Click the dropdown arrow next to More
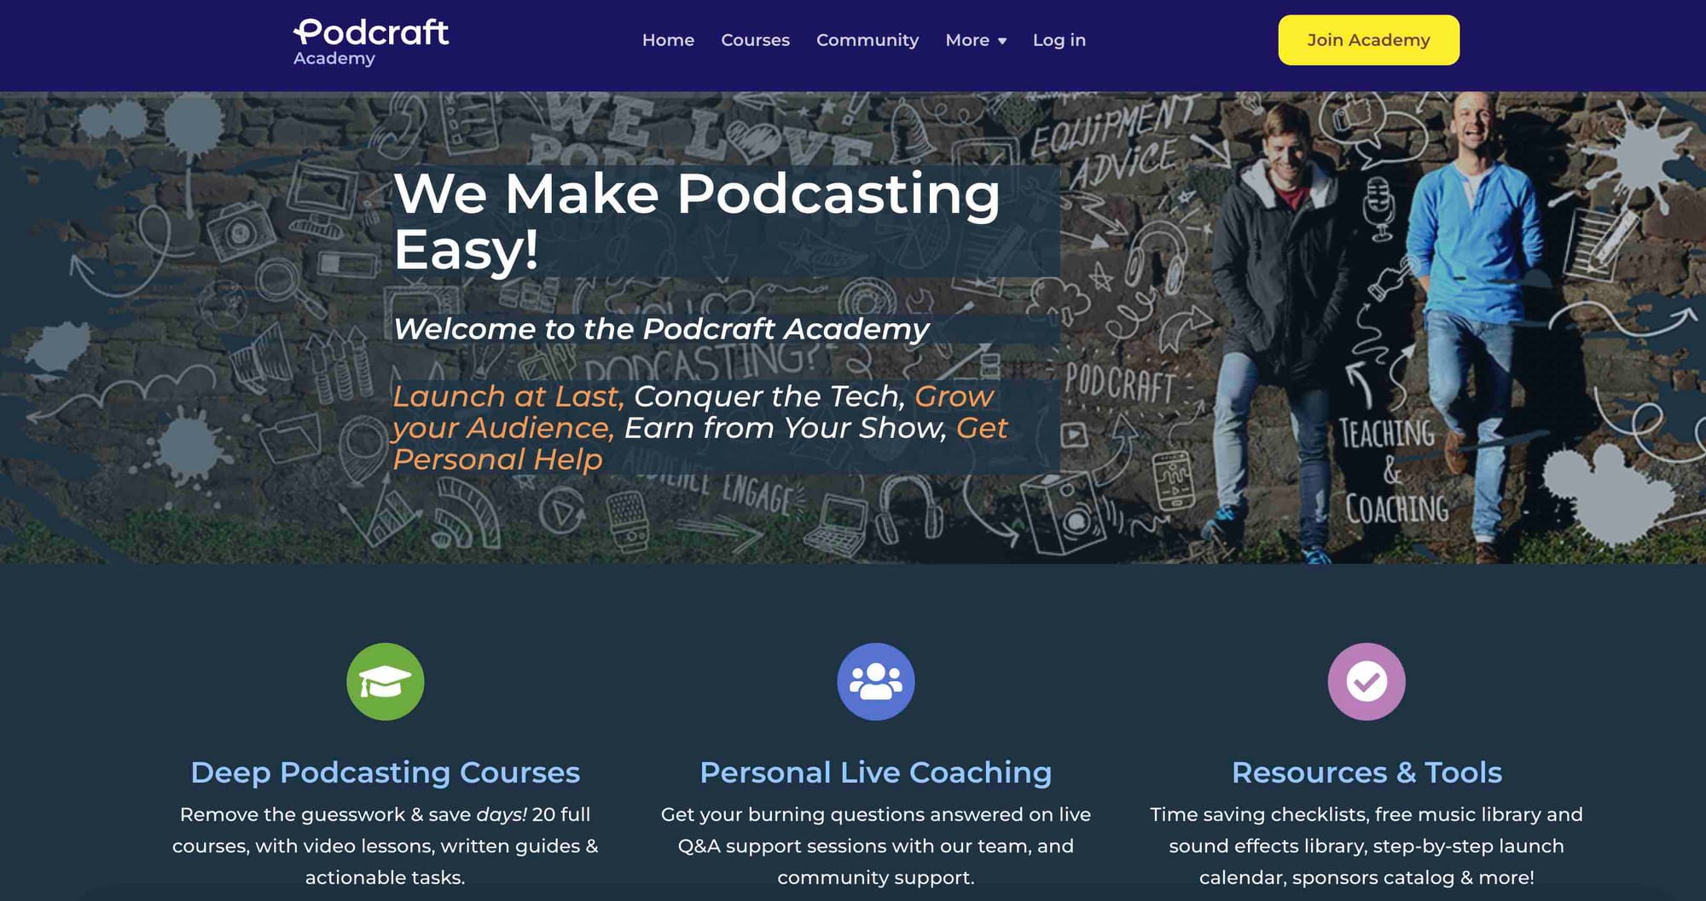The image size is (1706, 901). click(x=1001, y=41)
